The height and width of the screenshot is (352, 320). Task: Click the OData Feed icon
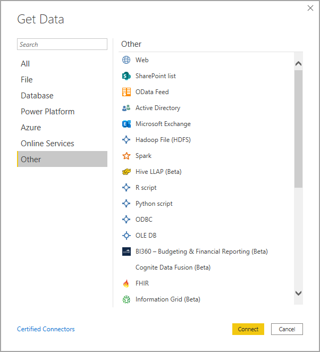pyautogui.click(x=126, y=92)
